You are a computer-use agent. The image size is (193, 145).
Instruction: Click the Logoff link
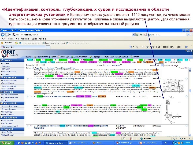click(x=190, y=51)
